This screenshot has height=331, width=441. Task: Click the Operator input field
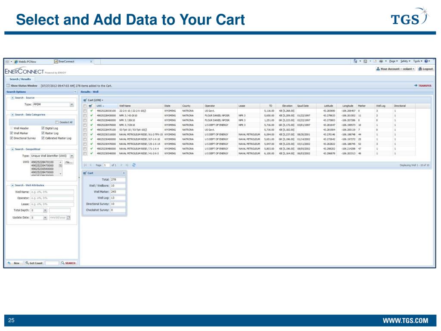[52, 198]
